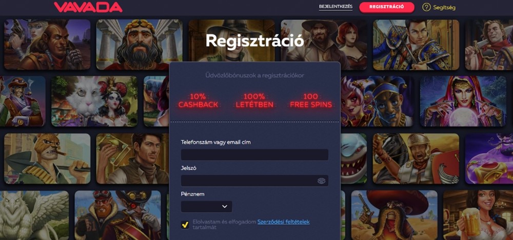The image size is (513, 240).
Task: Open the Szerződési feltételek link
Action: pyautogui.click(x=283, y=222)
